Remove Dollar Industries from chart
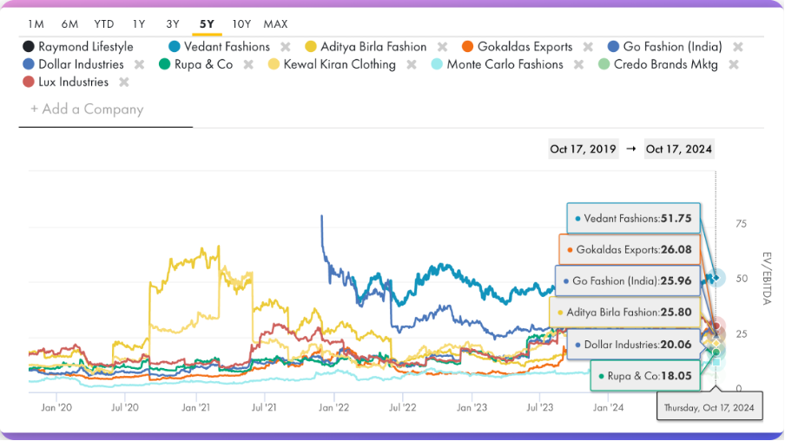Screen dimensions: 785x441 point(139,64)
